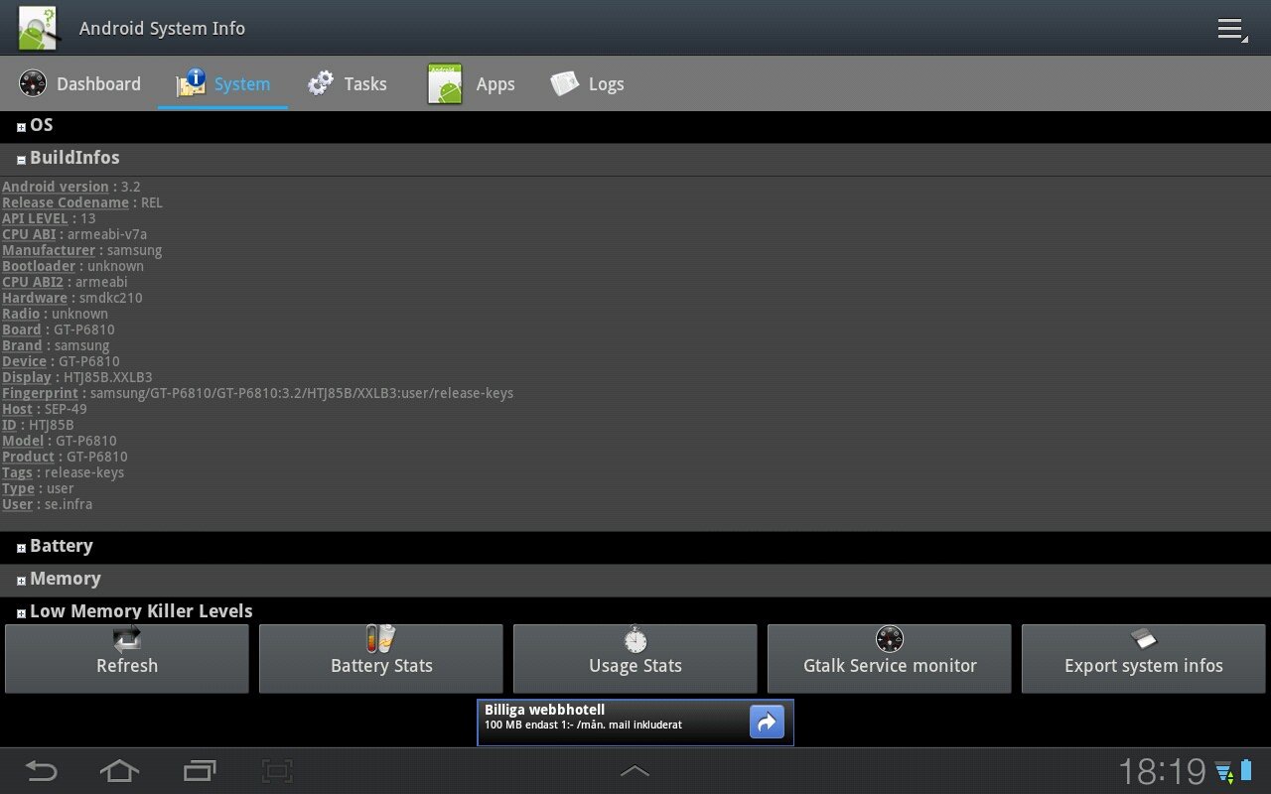Tap the Wi-Fi signal status icon
This screenshot has height=794, width=1271.
coord(1223,771)
